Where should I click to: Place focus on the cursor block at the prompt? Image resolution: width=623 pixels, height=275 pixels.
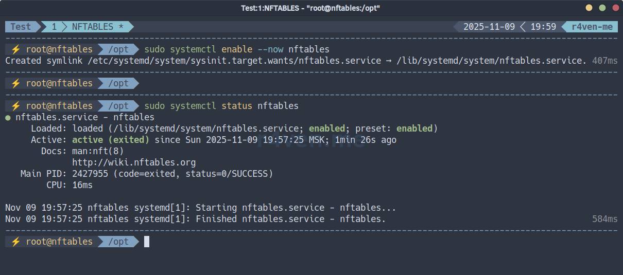click(147, 242)
